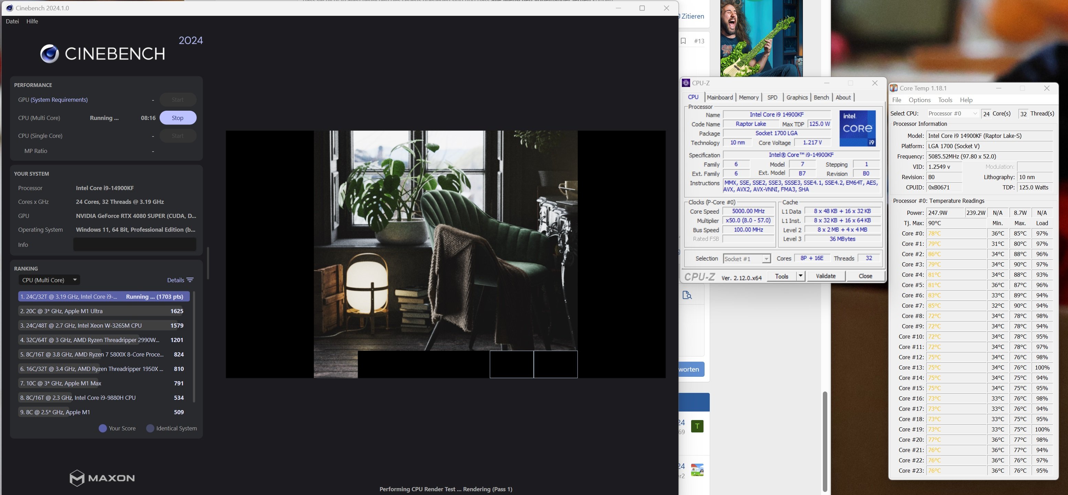Screen dimensions: 1068x495
Task: Stop the CPU Multi Core test
Action: pos(177,118)
